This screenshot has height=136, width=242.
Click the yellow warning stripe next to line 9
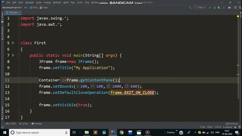point(238,65)
